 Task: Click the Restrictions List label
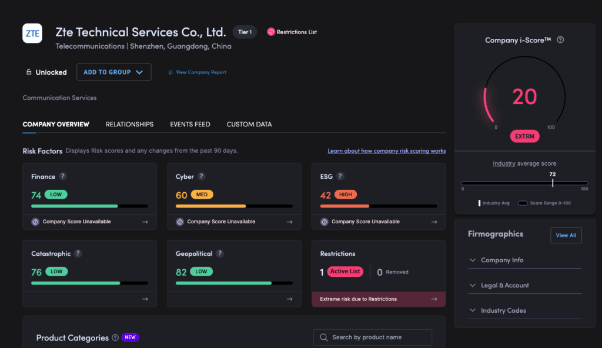pos(297,32)
